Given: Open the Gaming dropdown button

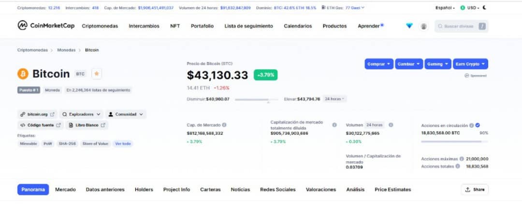Looking at the screenshot, I should pos(438,64).
